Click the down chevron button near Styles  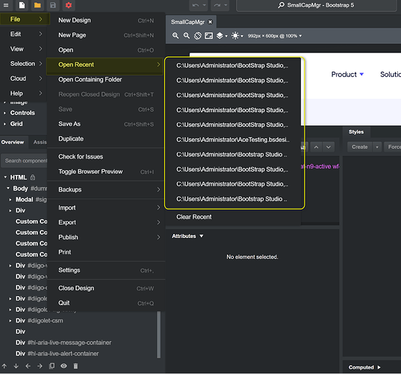329,147
